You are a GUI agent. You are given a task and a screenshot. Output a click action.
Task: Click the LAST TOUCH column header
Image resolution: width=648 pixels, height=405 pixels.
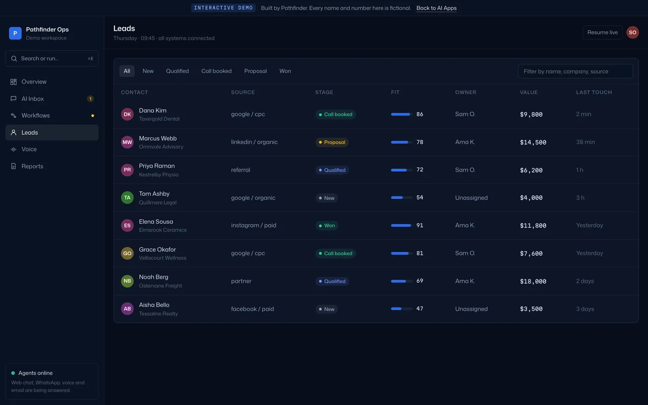[x=594, y=92]
